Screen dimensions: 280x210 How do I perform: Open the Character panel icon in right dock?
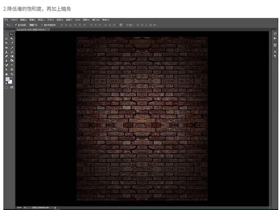275,52
